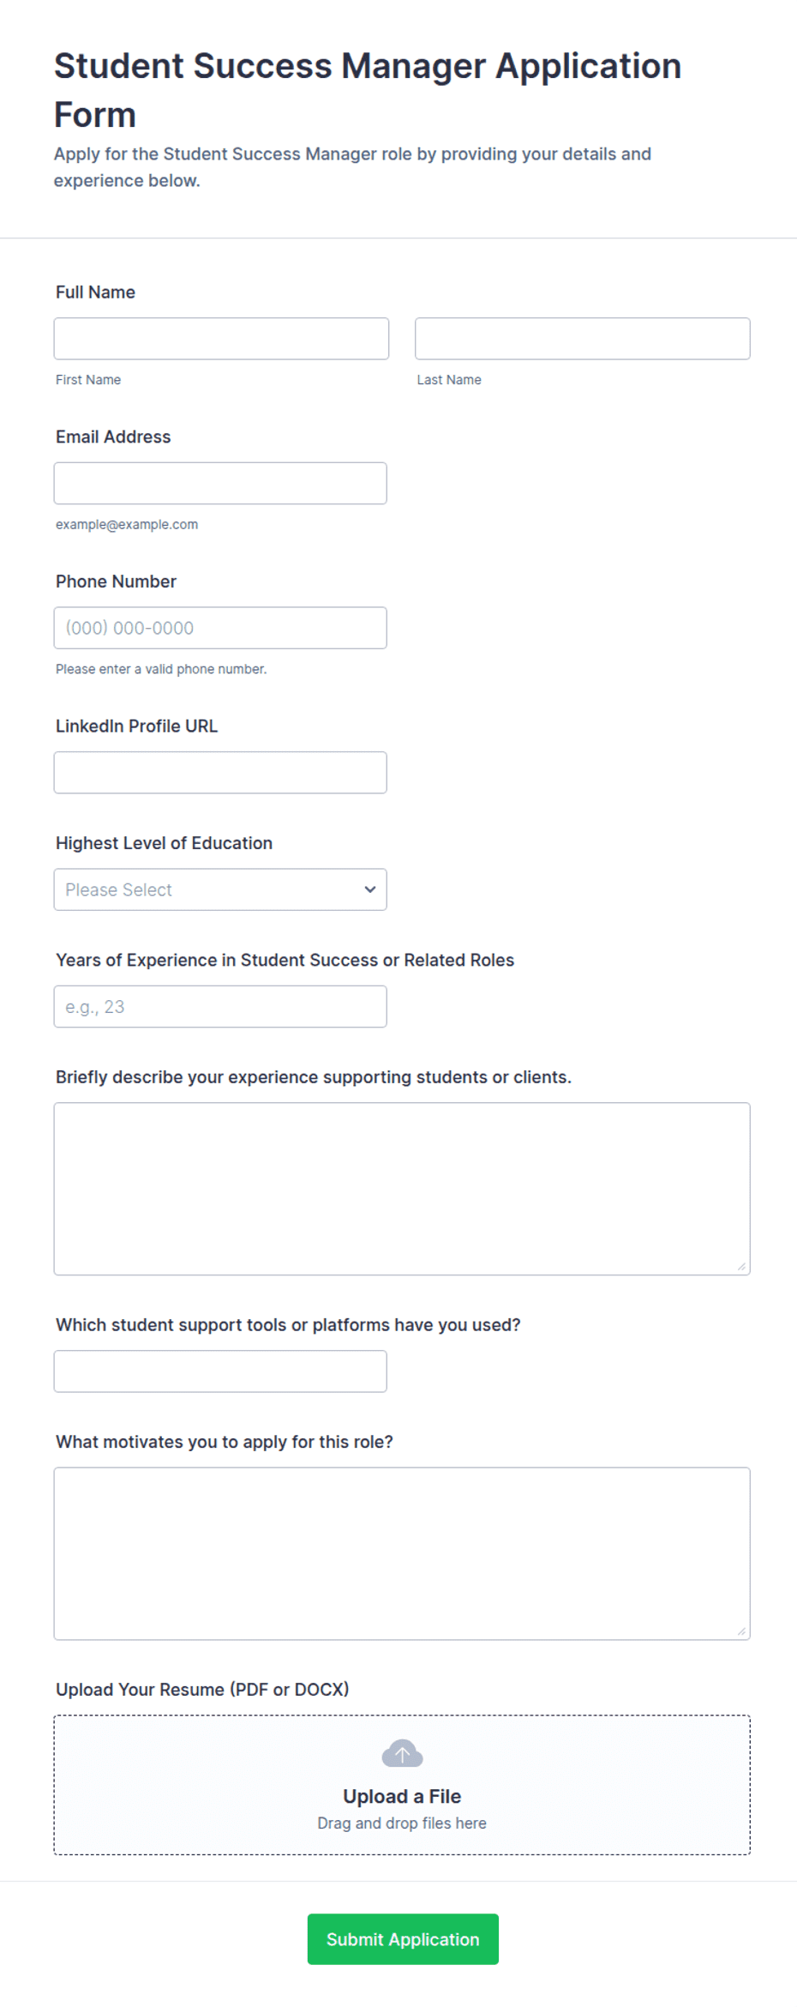
Task: Click the cloud upload icon
Action: (x=402, y=1753)
